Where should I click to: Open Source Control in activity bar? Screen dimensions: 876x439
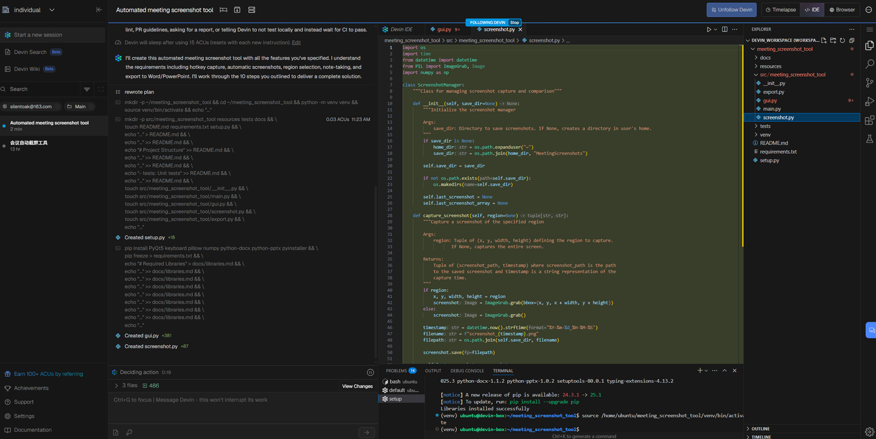[x=869, y=83]
